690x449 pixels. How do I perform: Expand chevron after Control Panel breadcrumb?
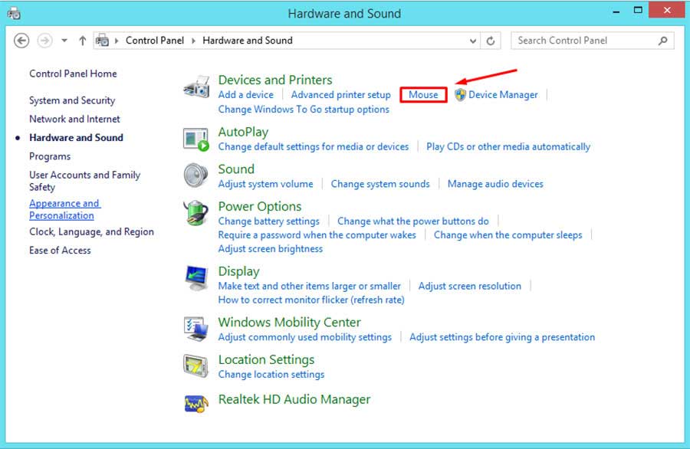pyautogui.click(x=193, y=41)
